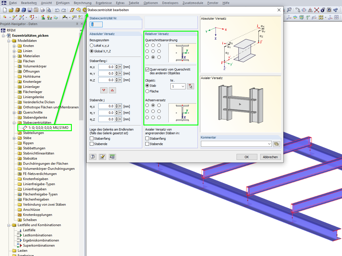This screenshot has width=342, height=256.
Task: Click the Abbrechen button
Action: point(270,157)
